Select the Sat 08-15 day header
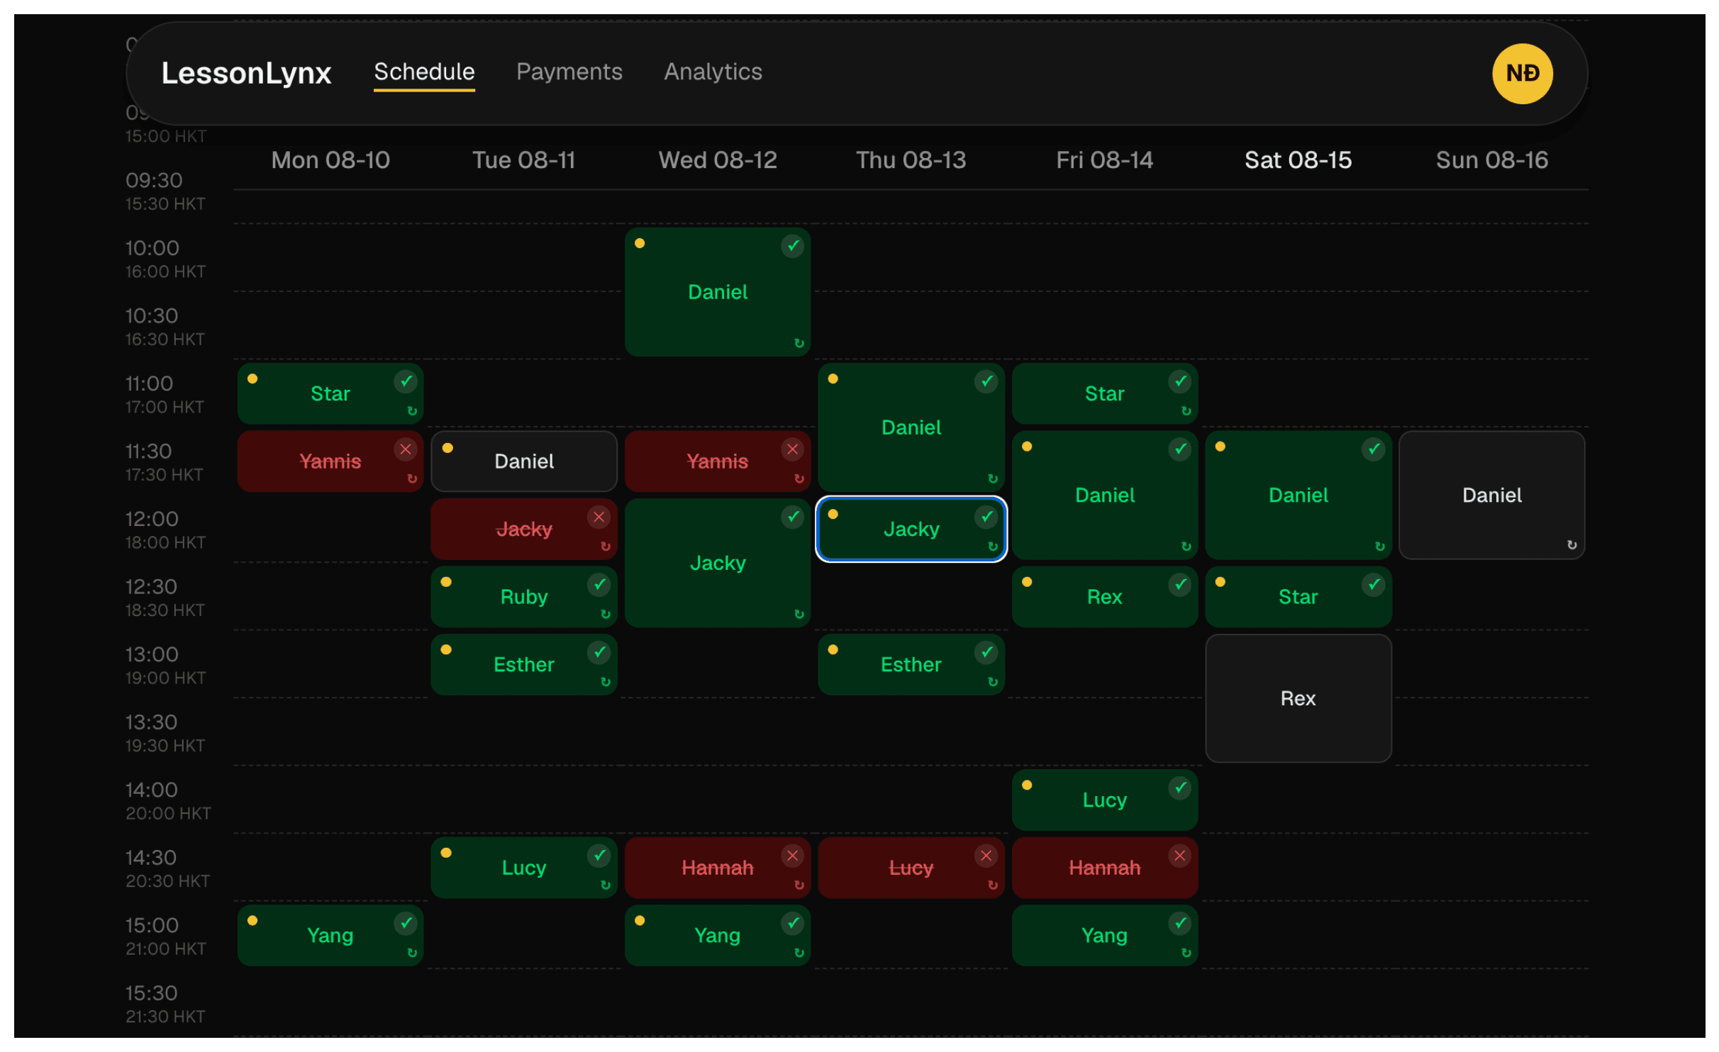This screenshot has height=1052, width=1719. click(1298, 160)
